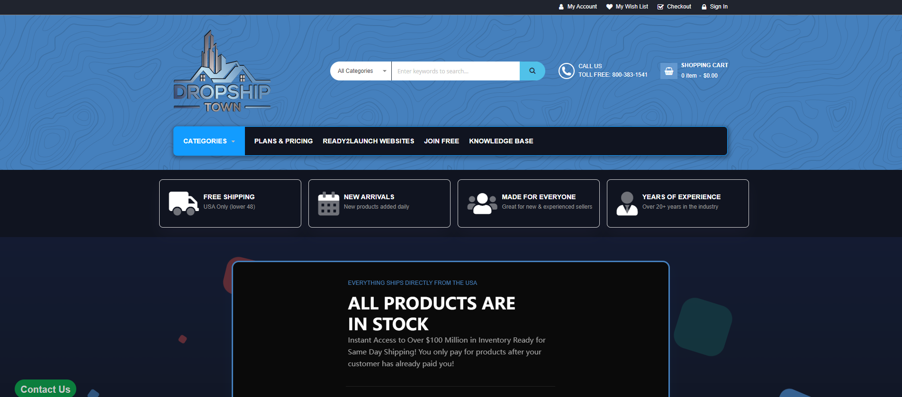Image resolution: width=902 pixels, height=397 pixels.
Task: Click the Dropship Town logo
Action: click(x=222, y=71)
